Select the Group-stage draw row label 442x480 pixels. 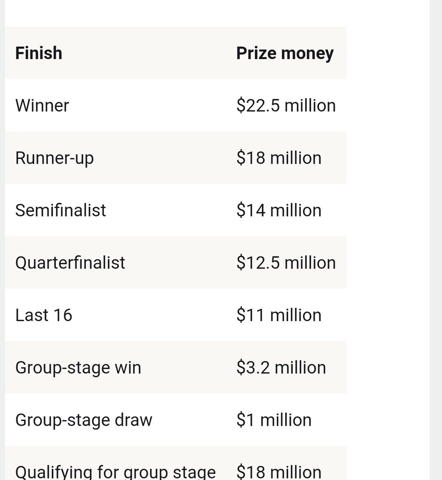click(84, 420)
